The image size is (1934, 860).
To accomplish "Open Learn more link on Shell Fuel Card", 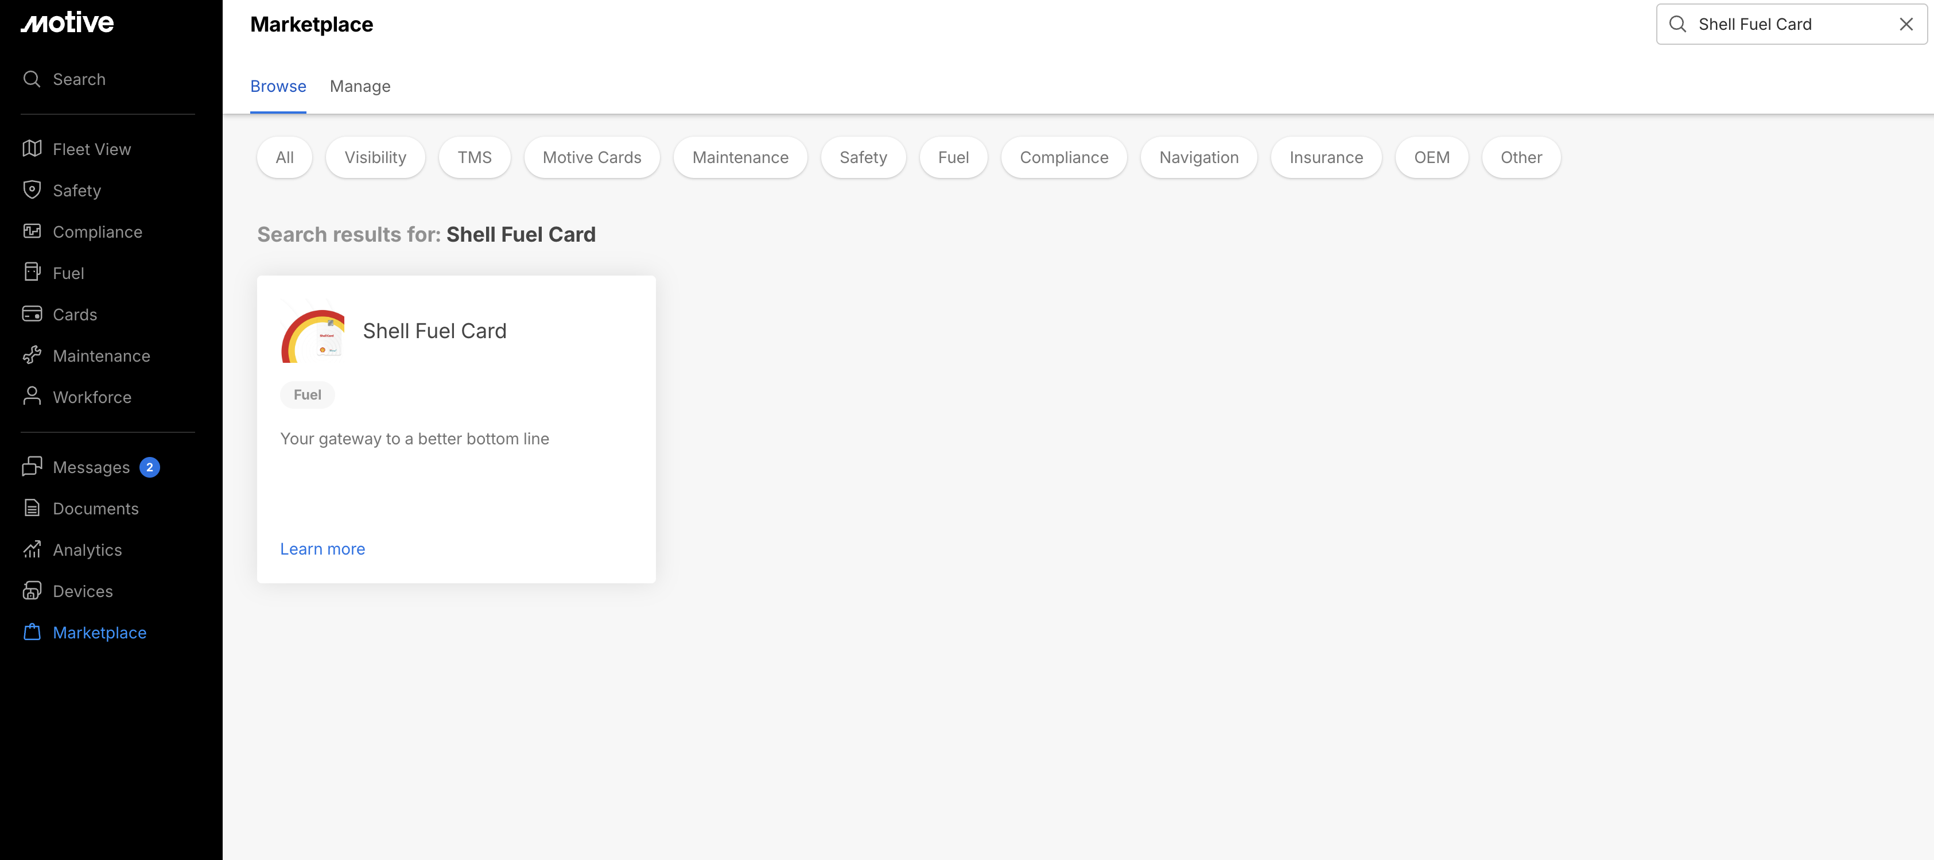I will tap(322, 549).
